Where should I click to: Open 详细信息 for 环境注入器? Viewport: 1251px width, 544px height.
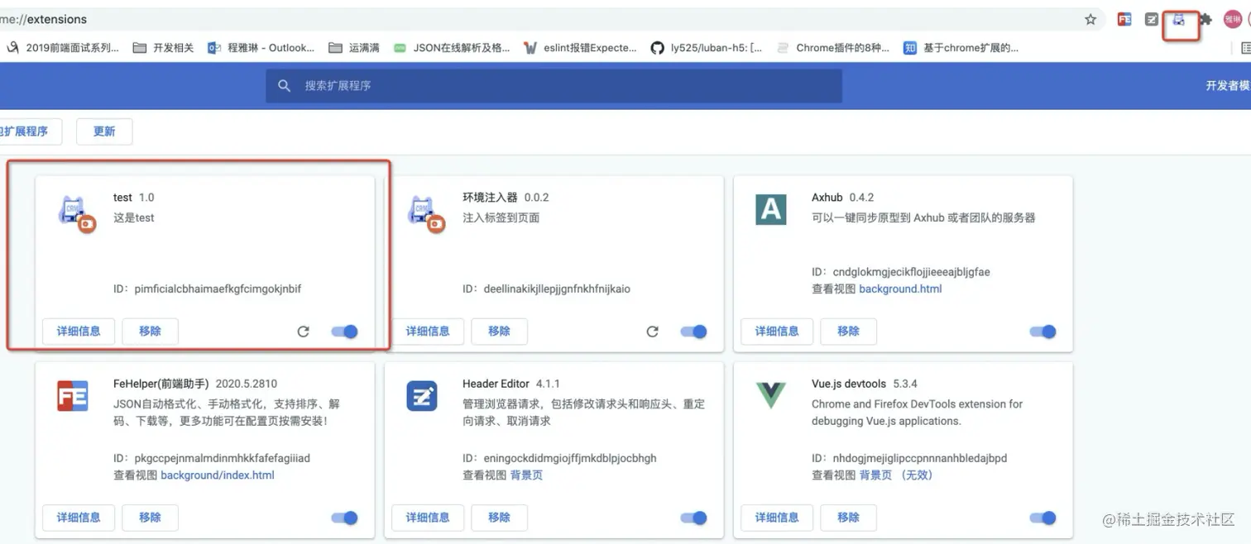(x=428, y=332)
